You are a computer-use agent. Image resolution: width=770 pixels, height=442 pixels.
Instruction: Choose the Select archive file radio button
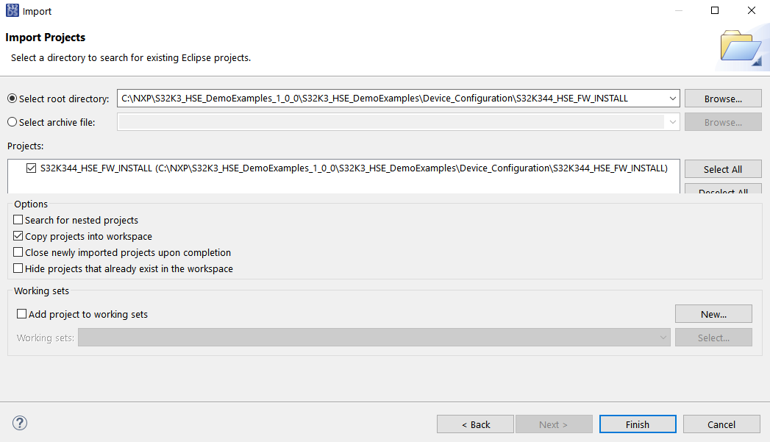[12, 122]
